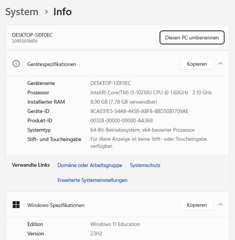Click the Gerätespezifikationen header title
Screen dimensions: 235x240
pos(52,64)
